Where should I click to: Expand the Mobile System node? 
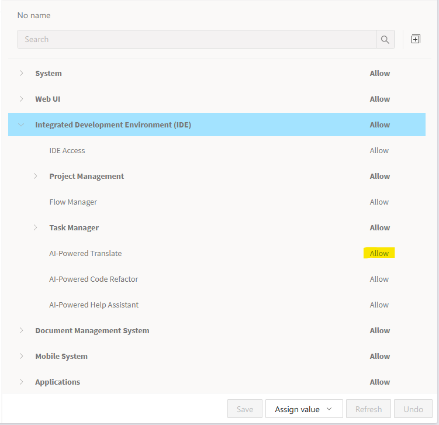click(22, 356)
